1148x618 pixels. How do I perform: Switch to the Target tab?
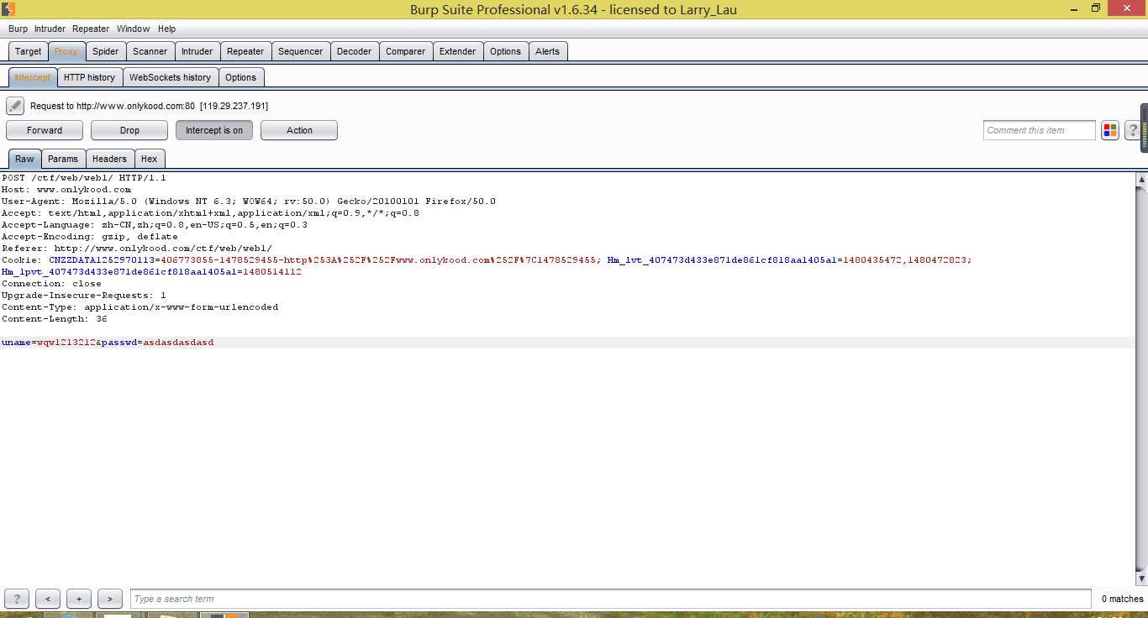coord(28,51)
